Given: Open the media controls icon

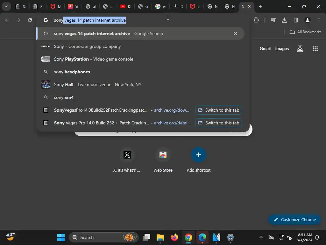Looking at the screenshot, I should tap(273, 20).
